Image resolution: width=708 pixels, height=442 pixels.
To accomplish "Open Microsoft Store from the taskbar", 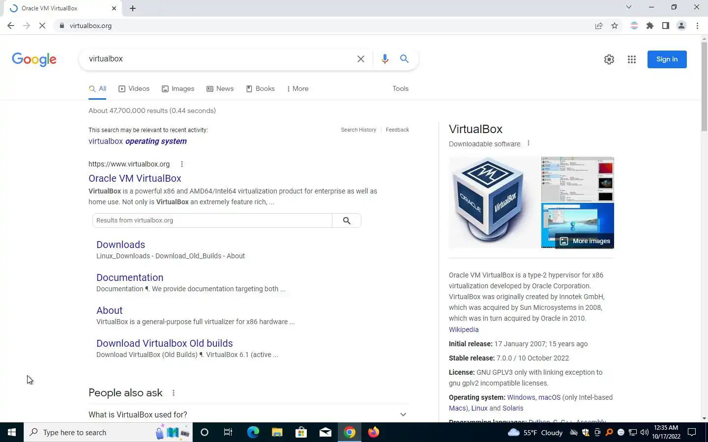I will [301, 432].
